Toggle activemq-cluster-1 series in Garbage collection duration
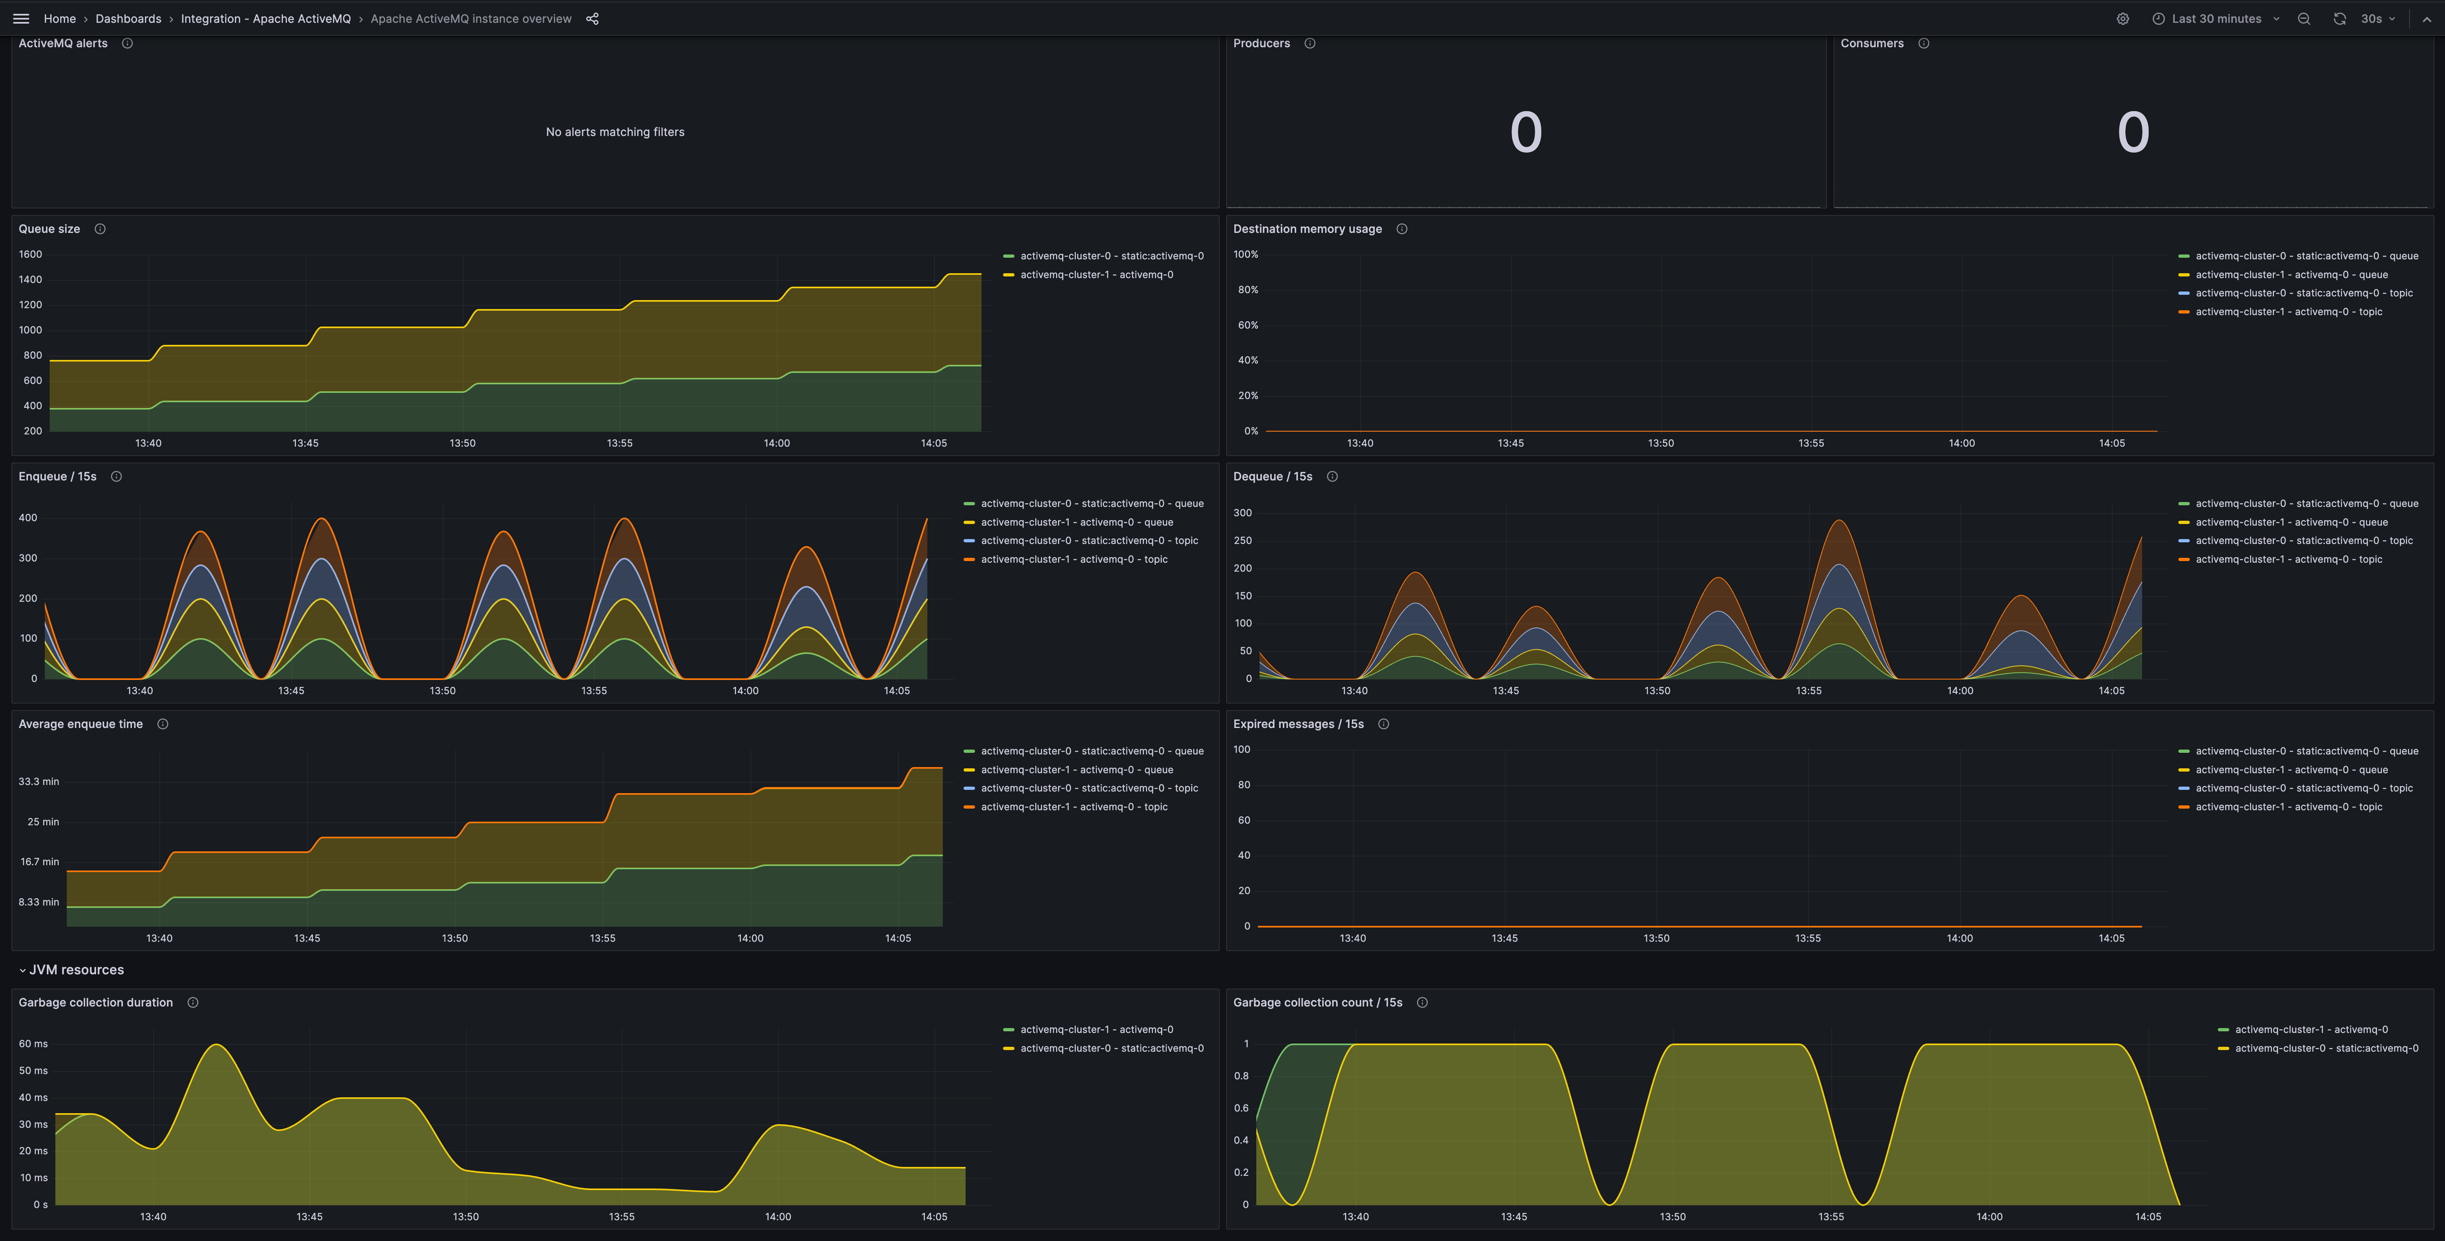The image size is (2445, 1241). tap(1096, 1028)
